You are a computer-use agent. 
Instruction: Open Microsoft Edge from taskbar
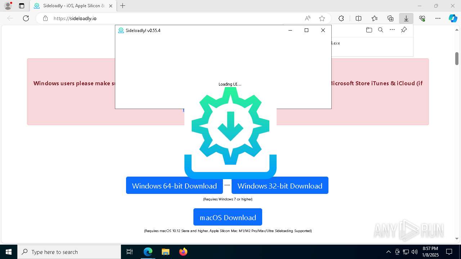tap(148, 252)
